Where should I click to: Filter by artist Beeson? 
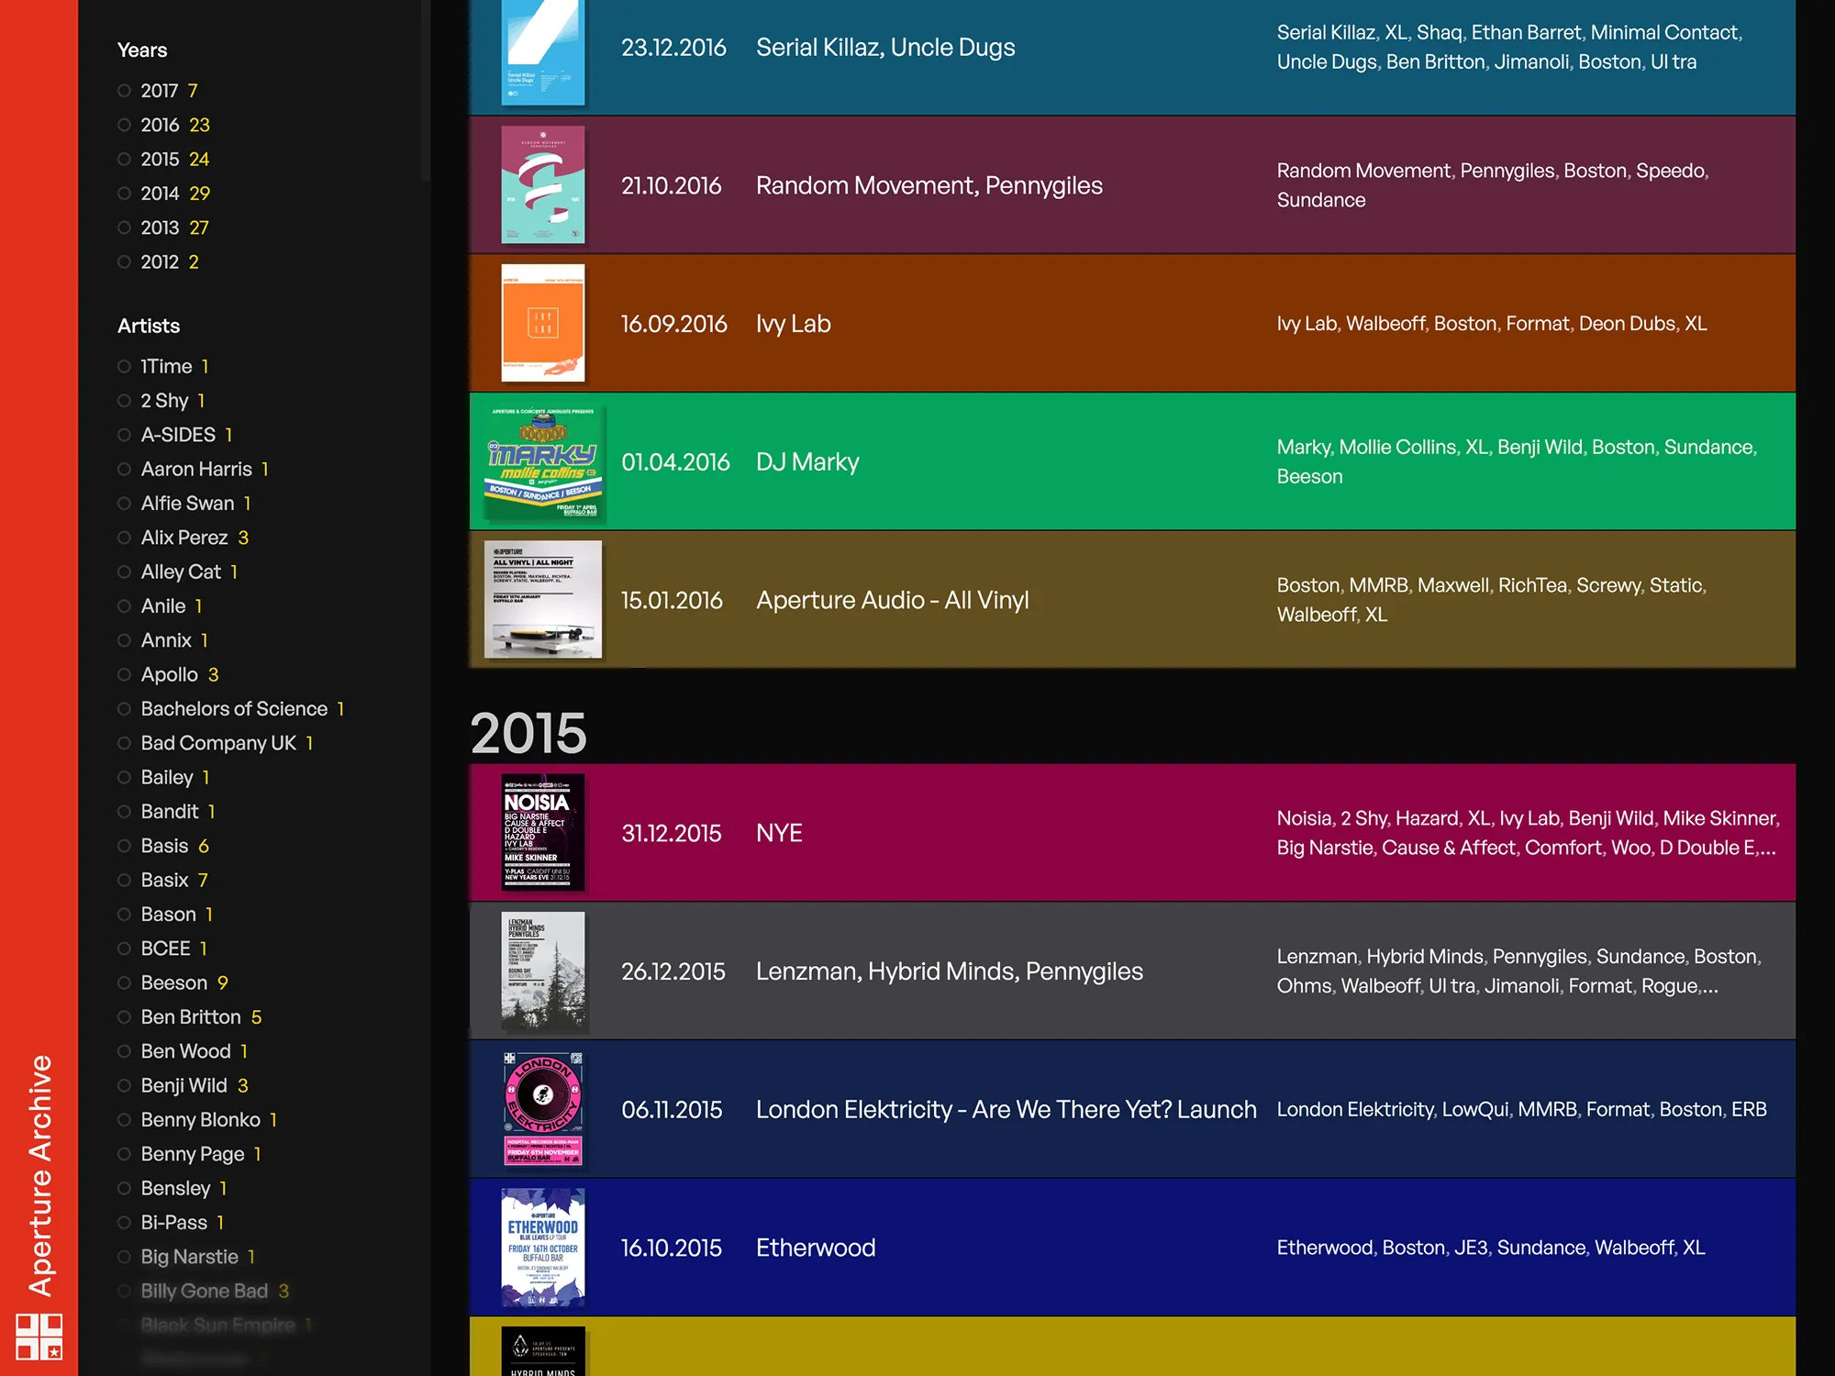pyautogui.click(x=173, y=982)
